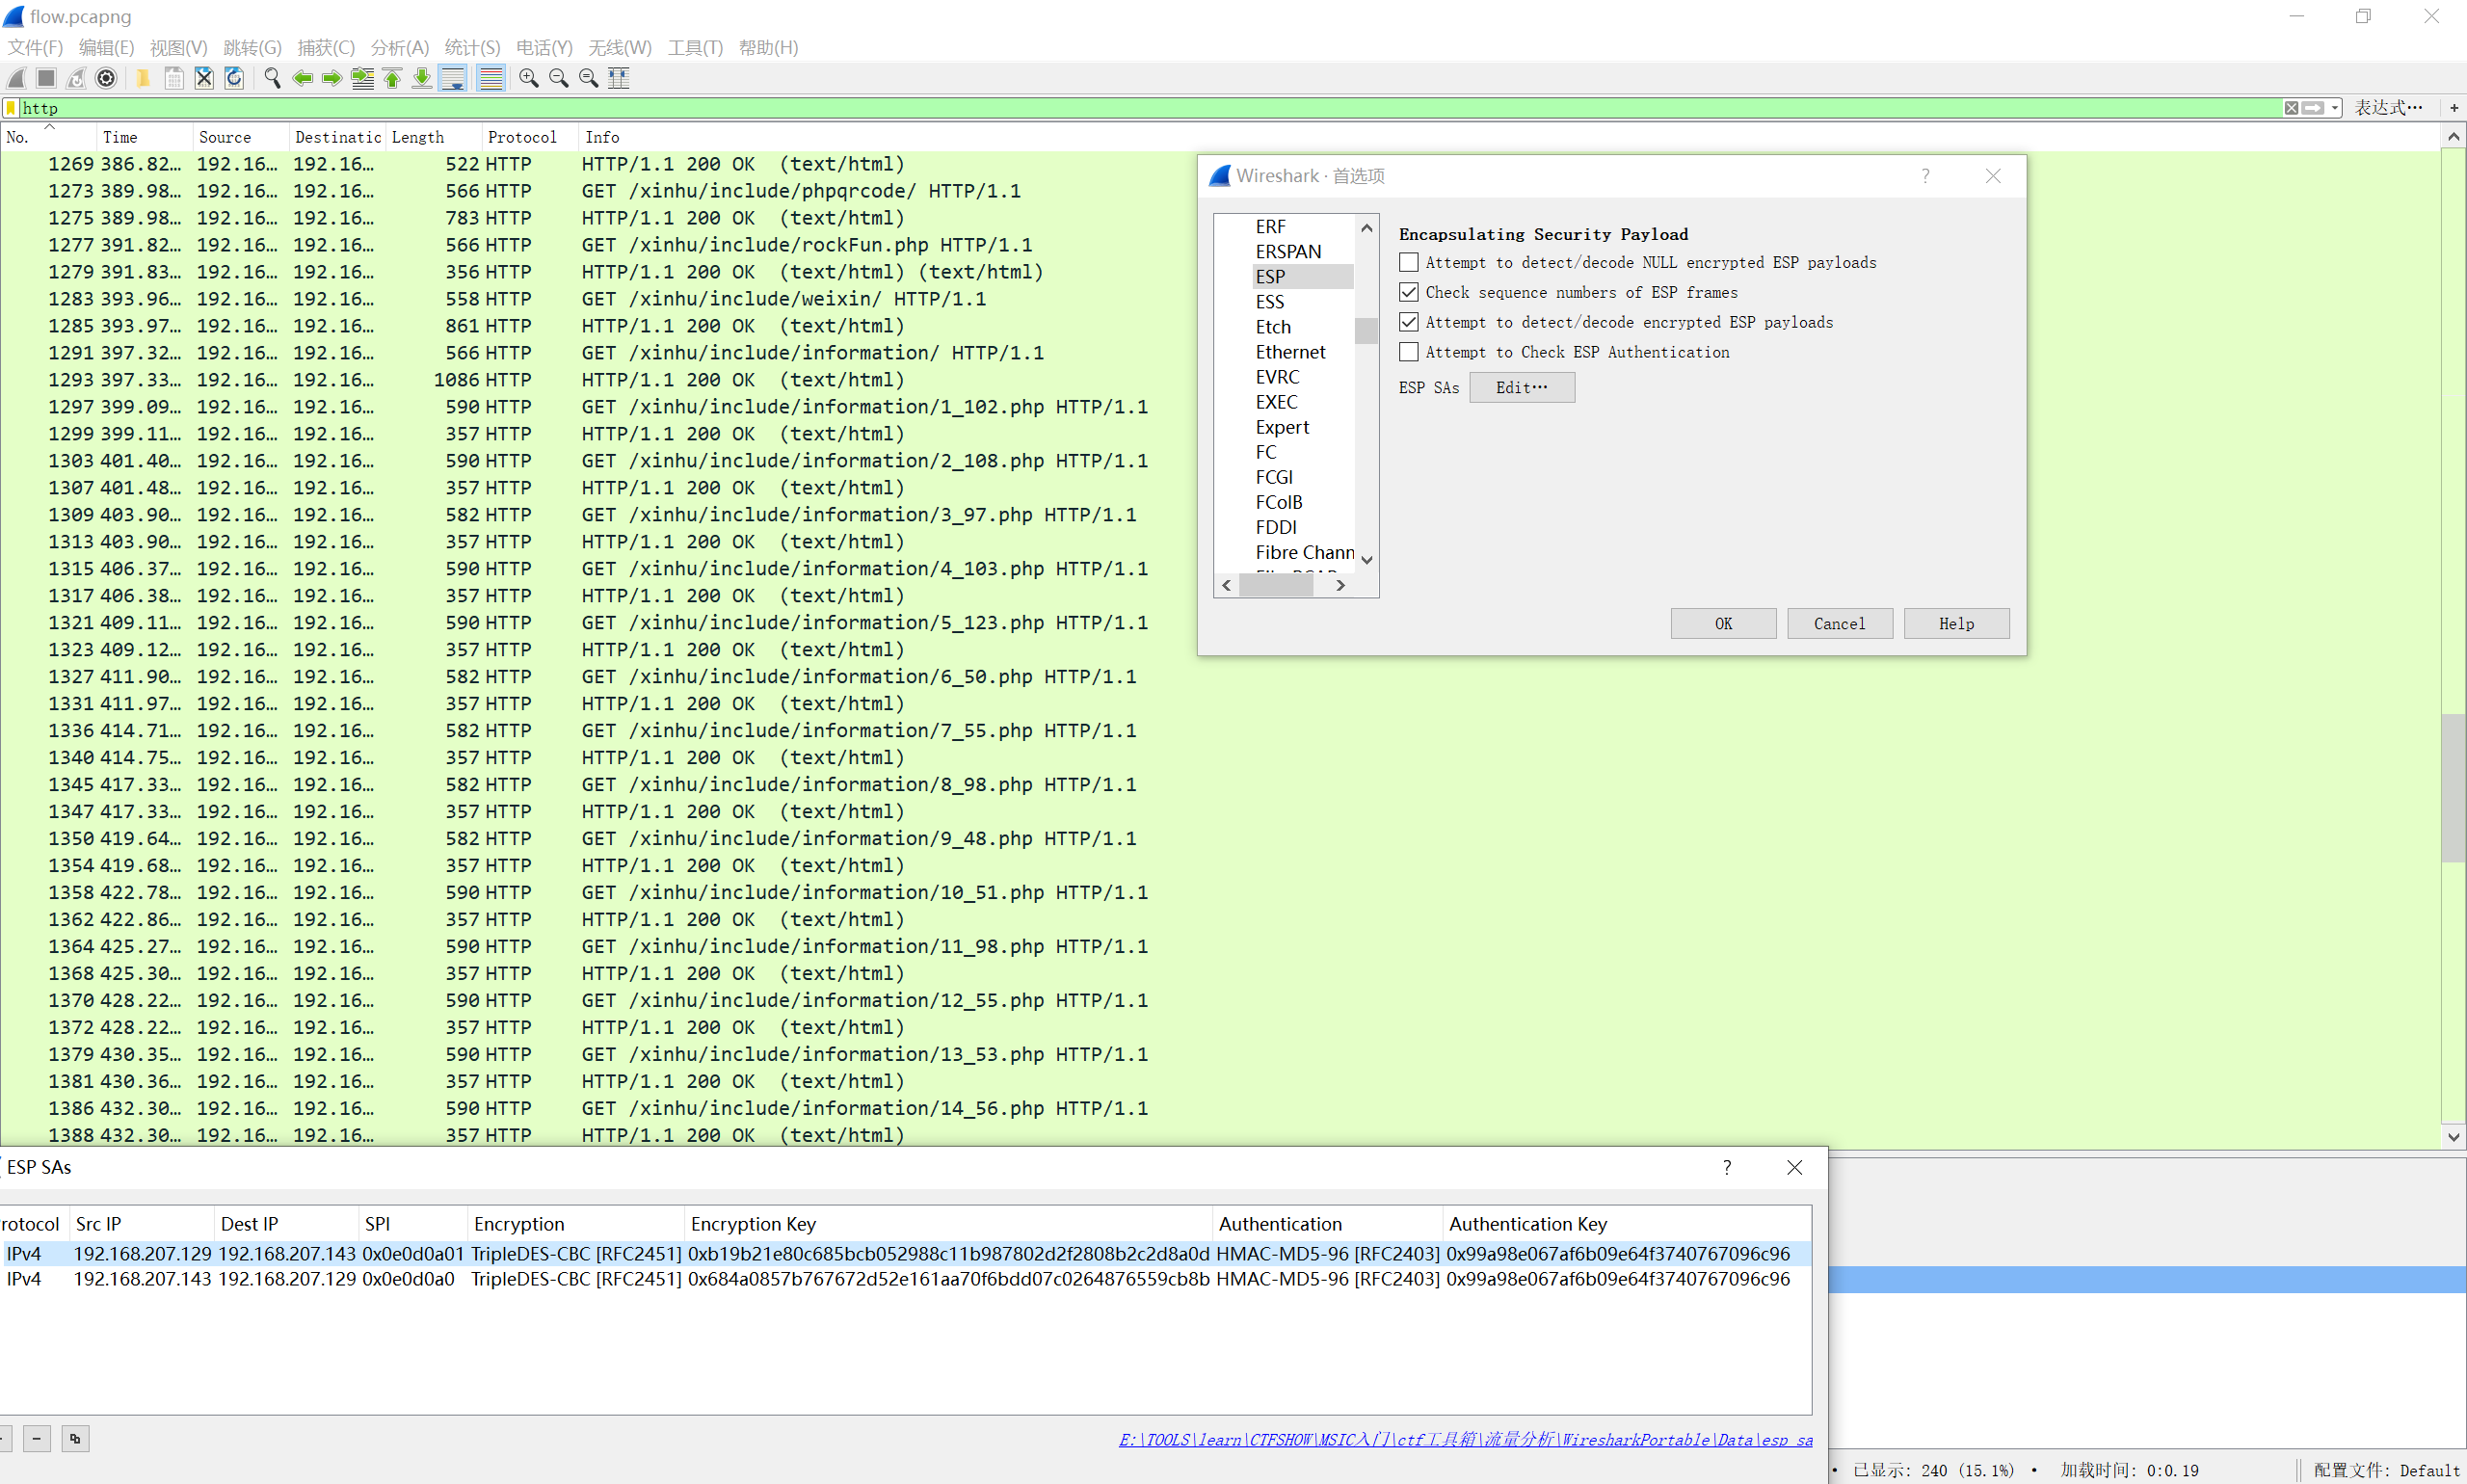Click the ESP SAs Edit button
2467x1484 pixels.
(x=1521, y=387)
